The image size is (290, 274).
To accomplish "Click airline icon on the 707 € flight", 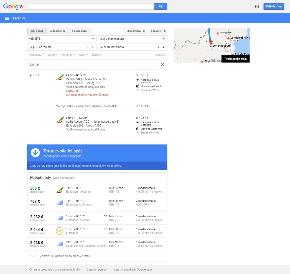I will tap(60, 203).
